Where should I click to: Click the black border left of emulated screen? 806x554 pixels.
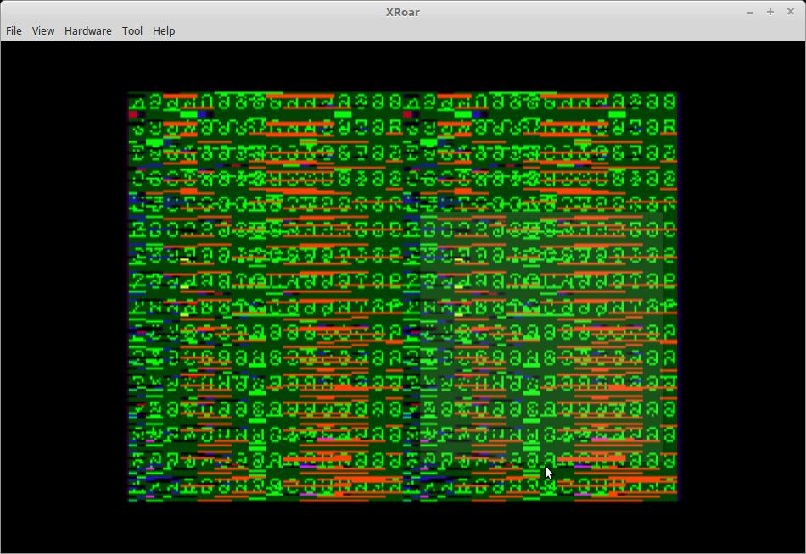64,296
